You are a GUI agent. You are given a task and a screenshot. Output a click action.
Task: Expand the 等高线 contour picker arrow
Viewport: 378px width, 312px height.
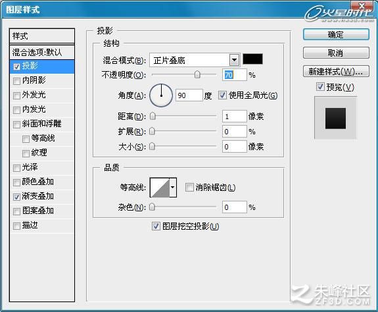click(173, 188)
